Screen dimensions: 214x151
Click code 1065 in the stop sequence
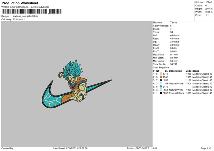pyautogui.click(x=189, y=77)
